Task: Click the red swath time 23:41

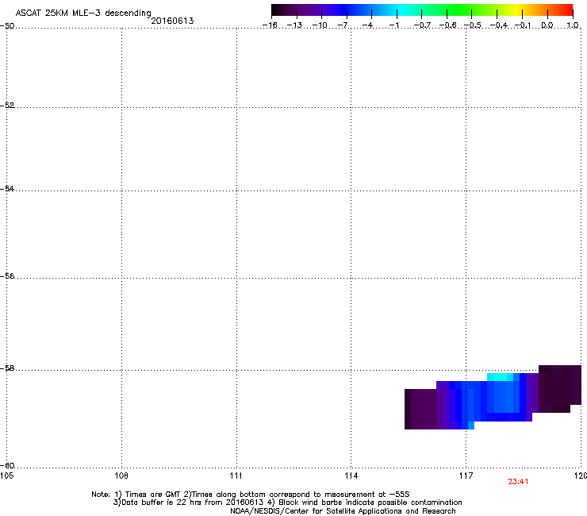Action: coord(518,482)
